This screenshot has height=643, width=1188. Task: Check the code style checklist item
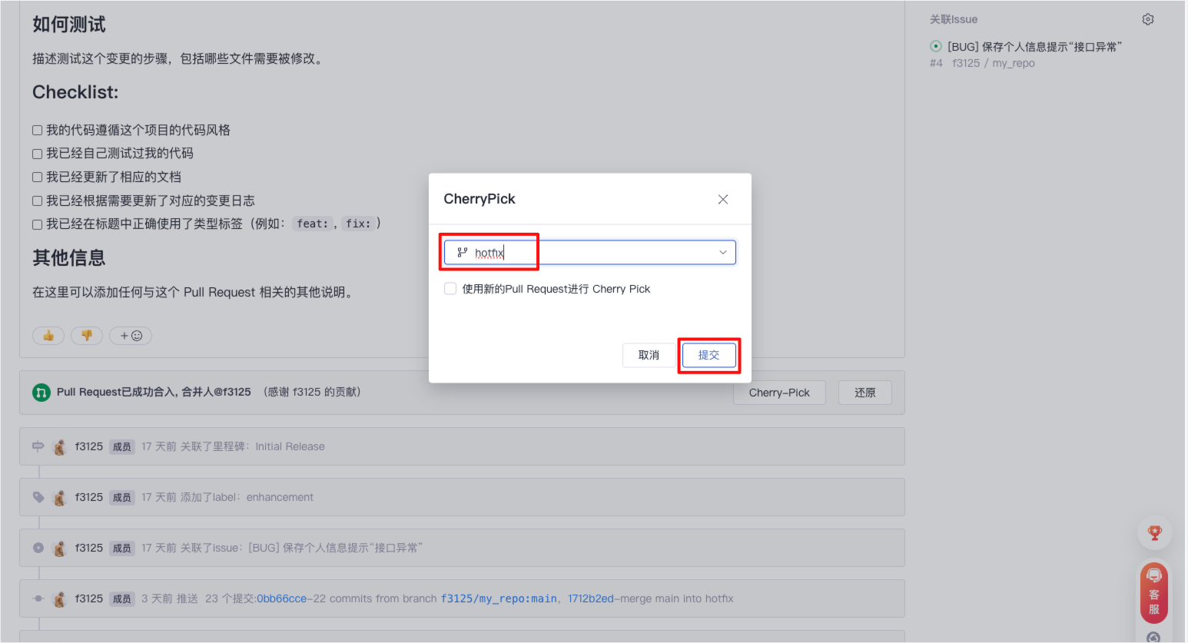tap(37, 131)
